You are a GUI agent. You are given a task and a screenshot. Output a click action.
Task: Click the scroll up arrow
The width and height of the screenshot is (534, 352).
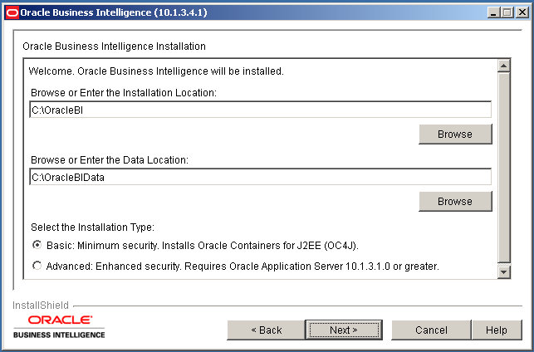click(503, 66)
